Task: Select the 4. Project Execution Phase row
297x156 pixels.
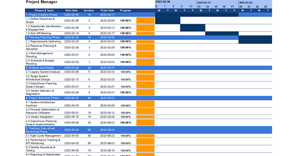Action: [x=148, y=98]
